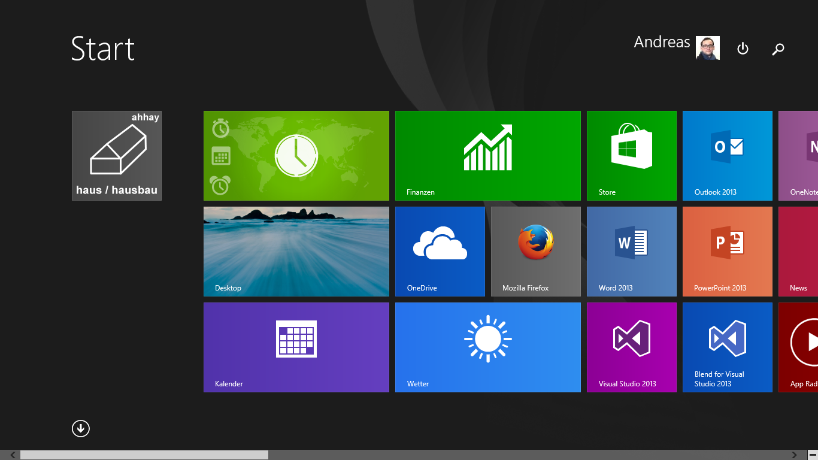
Task: Open Word 2013
Action: pos(632,252)
